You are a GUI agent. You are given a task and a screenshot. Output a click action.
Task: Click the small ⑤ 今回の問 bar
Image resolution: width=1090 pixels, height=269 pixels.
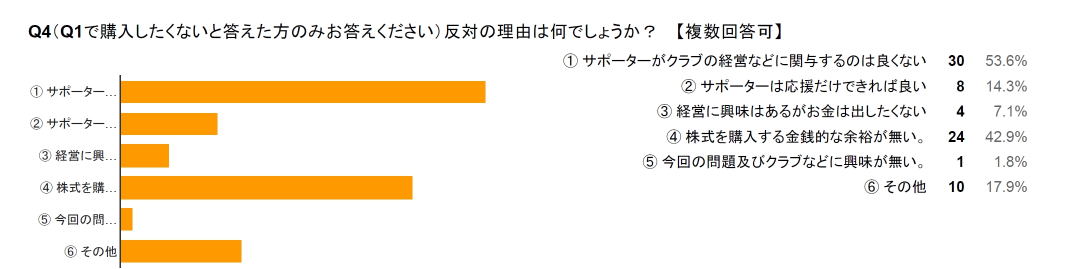tap(126, 219)
